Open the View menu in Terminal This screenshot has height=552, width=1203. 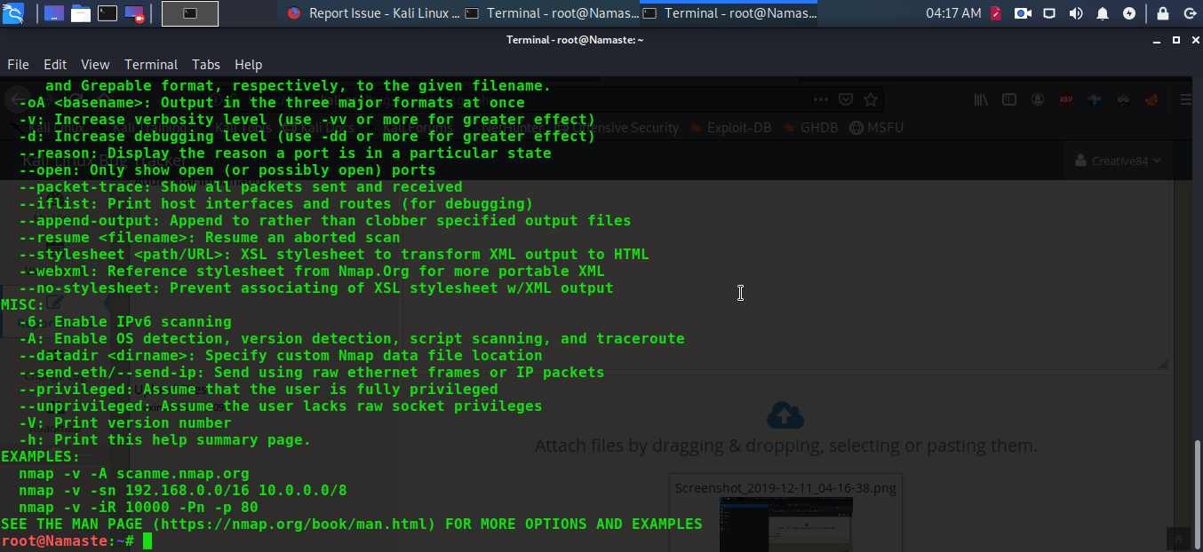95,65
